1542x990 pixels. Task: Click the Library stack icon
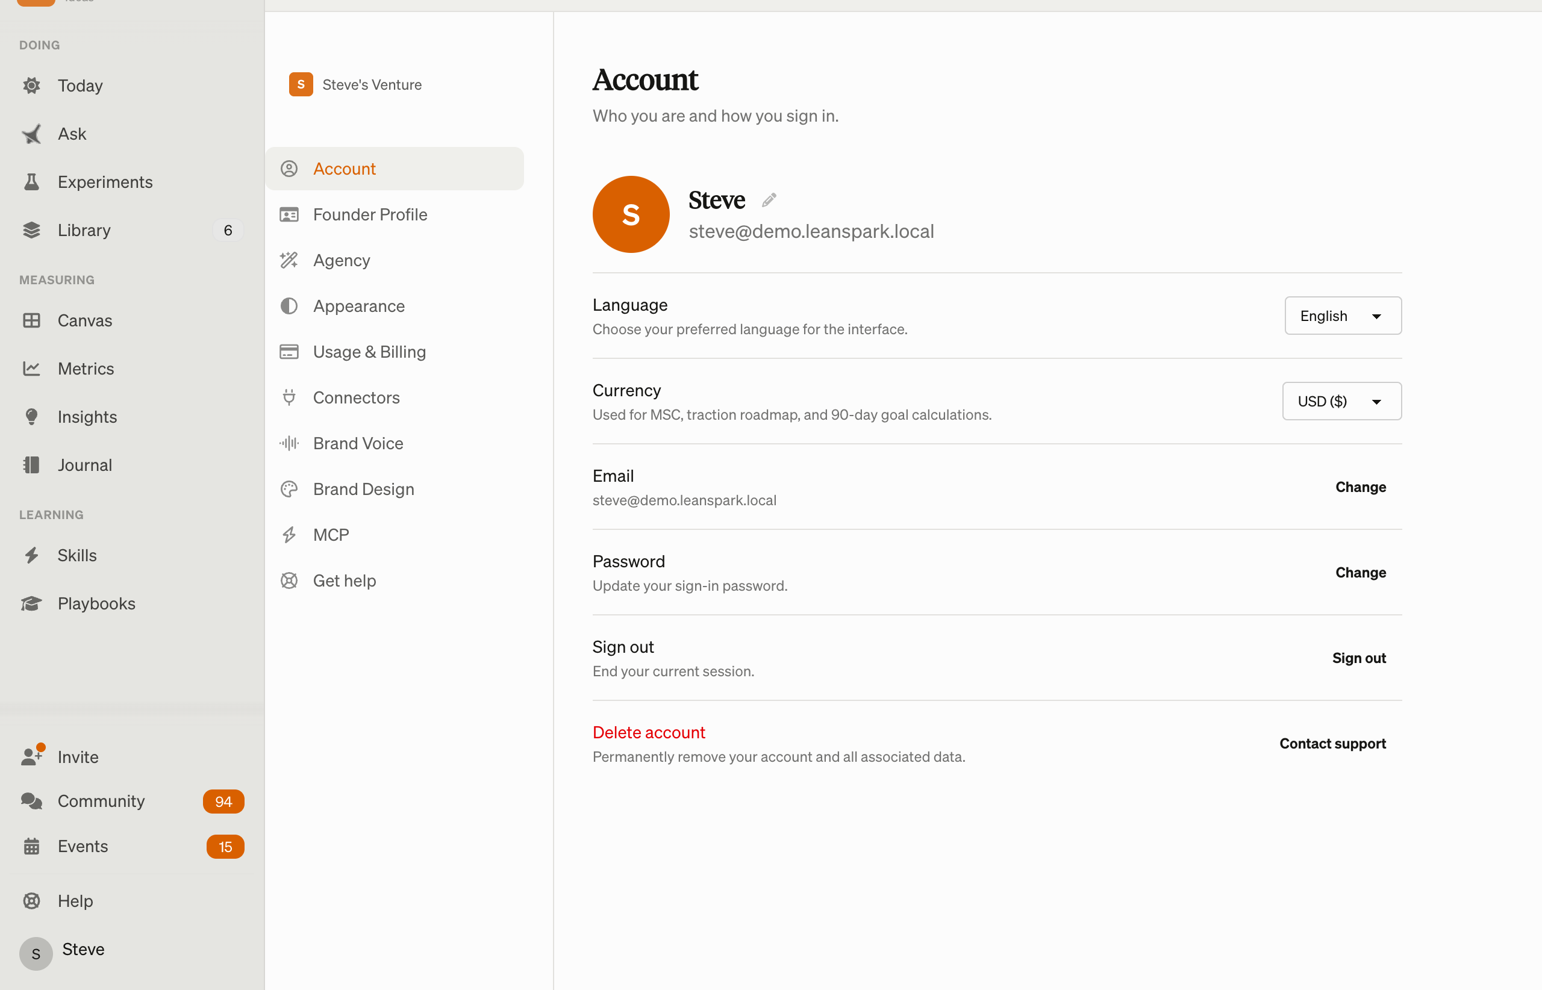click(31, 230)
